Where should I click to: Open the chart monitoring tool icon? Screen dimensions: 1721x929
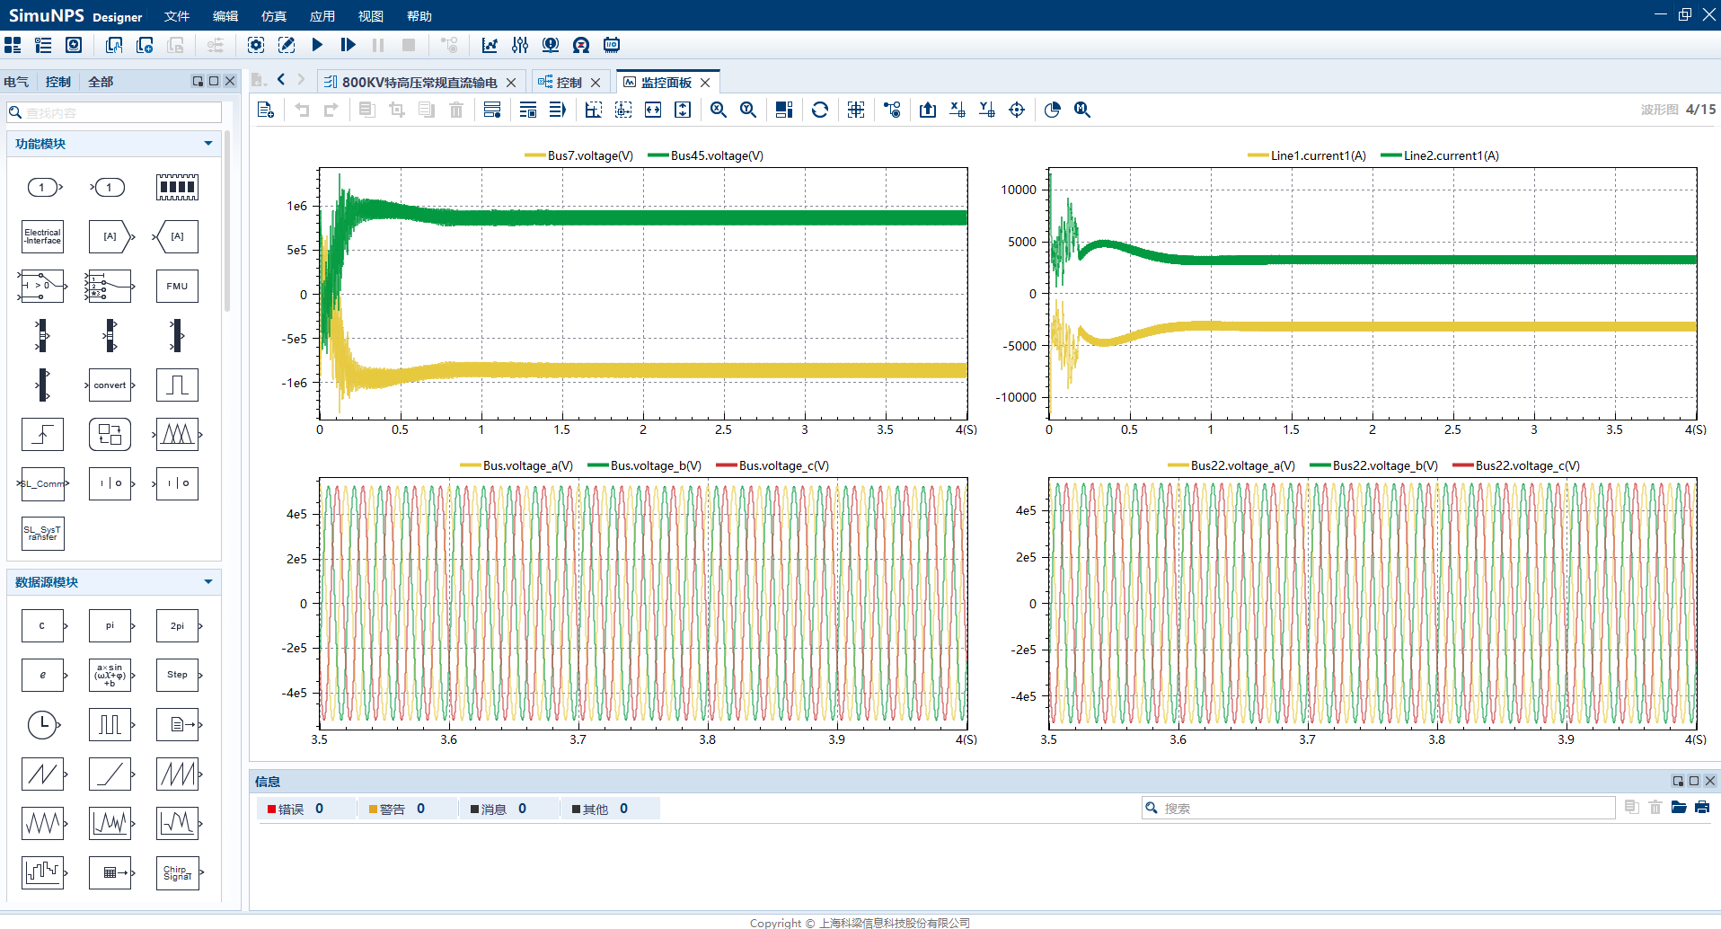[x=490, y=45]
